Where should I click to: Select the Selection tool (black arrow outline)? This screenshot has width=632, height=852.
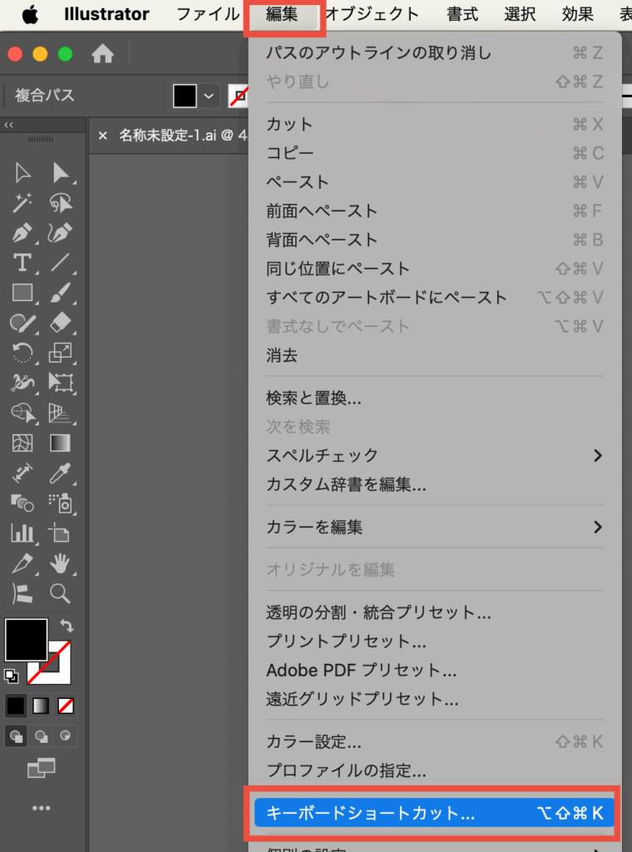click(x=22, y=173)
